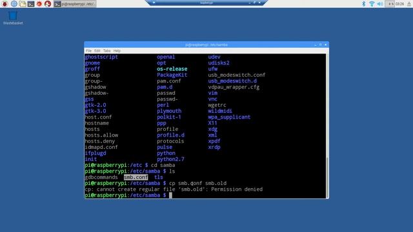This screenshot has width=413, height=232.
Task: Click 'vdpau_wrapper.cfg' in the listing
Action: tap(234, 87)
